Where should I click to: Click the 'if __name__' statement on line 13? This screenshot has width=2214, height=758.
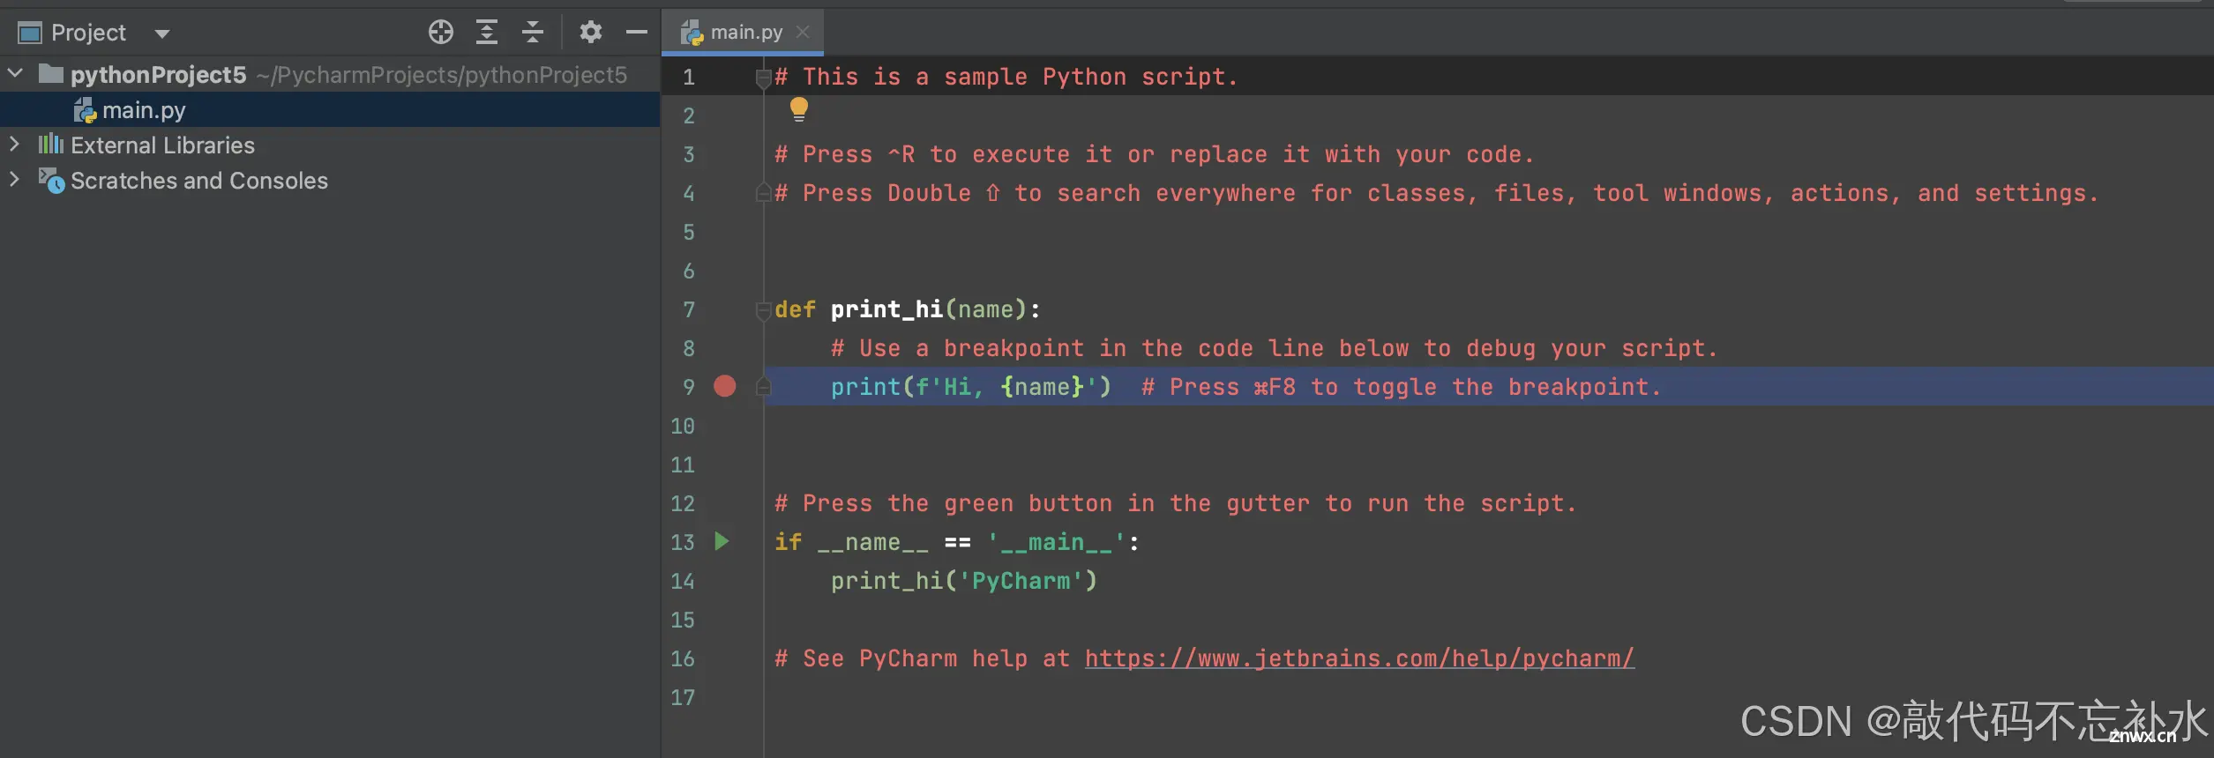957,542
